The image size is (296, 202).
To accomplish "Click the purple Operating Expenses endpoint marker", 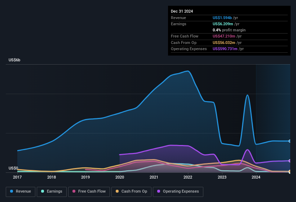I will (290, 161).
